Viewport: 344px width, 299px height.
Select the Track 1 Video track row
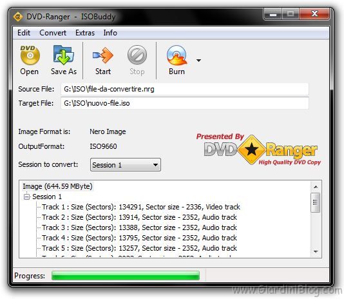point(141,207)
